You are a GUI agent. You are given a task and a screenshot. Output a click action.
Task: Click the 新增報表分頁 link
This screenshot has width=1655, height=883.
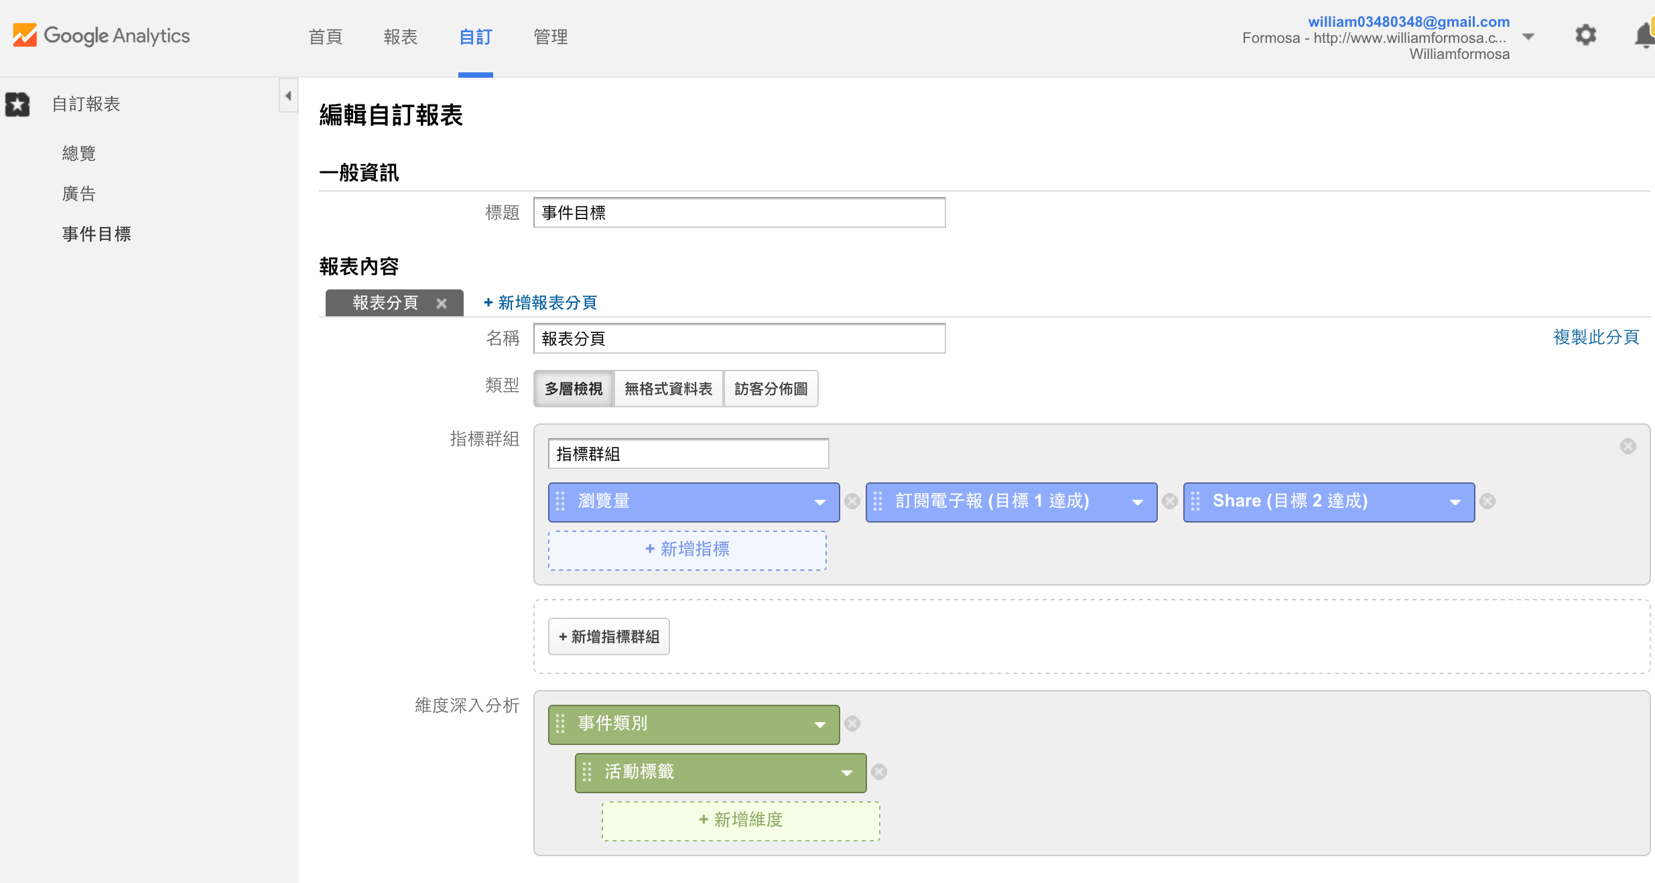point(540,303)
